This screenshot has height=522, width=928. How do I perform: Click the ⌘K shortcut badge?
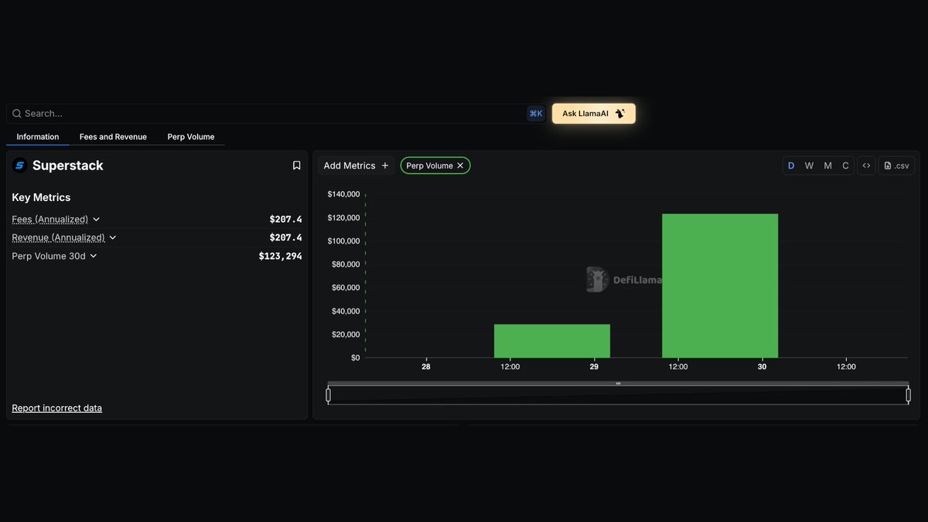[x=536, y=114]
